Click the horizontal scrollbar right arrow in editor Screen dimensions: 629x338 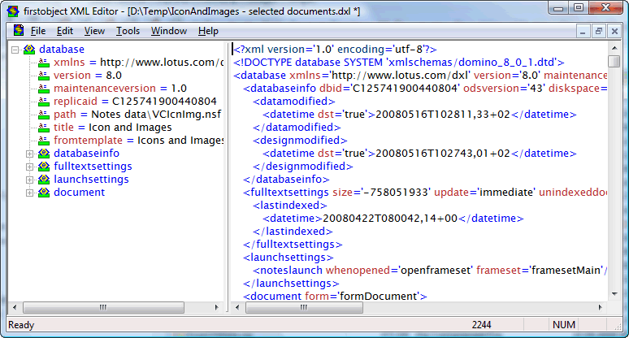tap(601, 306)
